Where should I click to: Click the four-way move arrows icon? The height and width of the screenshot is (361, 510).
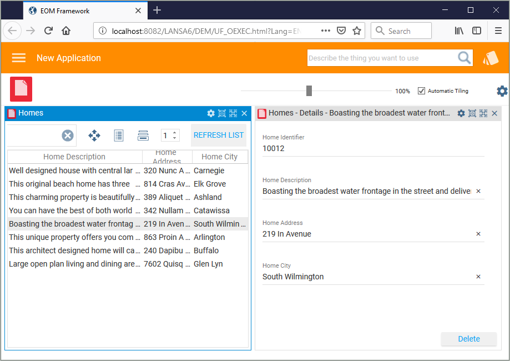point(94,135)
